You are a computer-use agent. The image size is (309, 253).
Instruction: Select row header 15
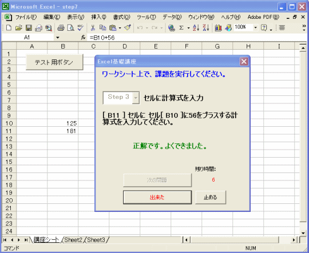9,162
